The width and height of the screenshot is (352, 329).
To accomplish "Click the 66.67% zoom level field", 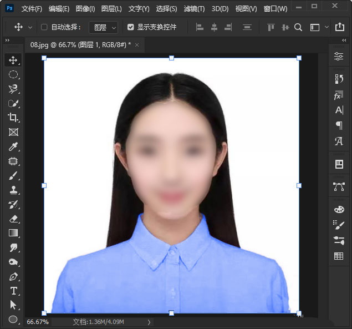I will (38, 322).
